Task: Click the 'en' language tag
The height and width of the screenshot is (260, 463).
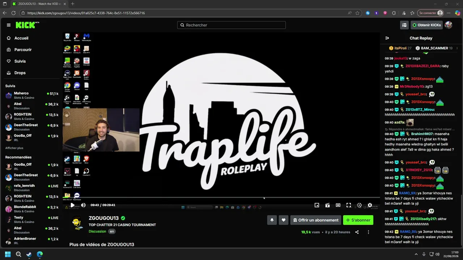Action: pos(112,231)
